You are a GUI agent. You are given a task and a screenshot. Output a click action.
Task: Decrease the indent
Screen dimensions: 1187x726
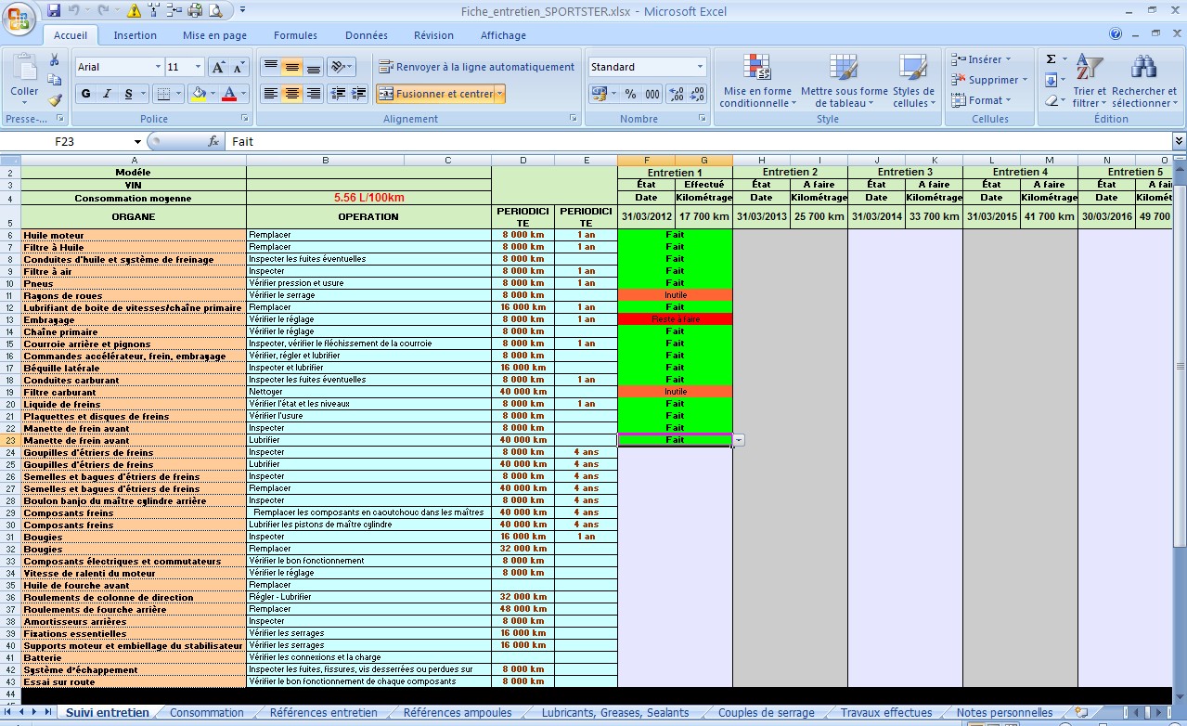tap(338, 94)
